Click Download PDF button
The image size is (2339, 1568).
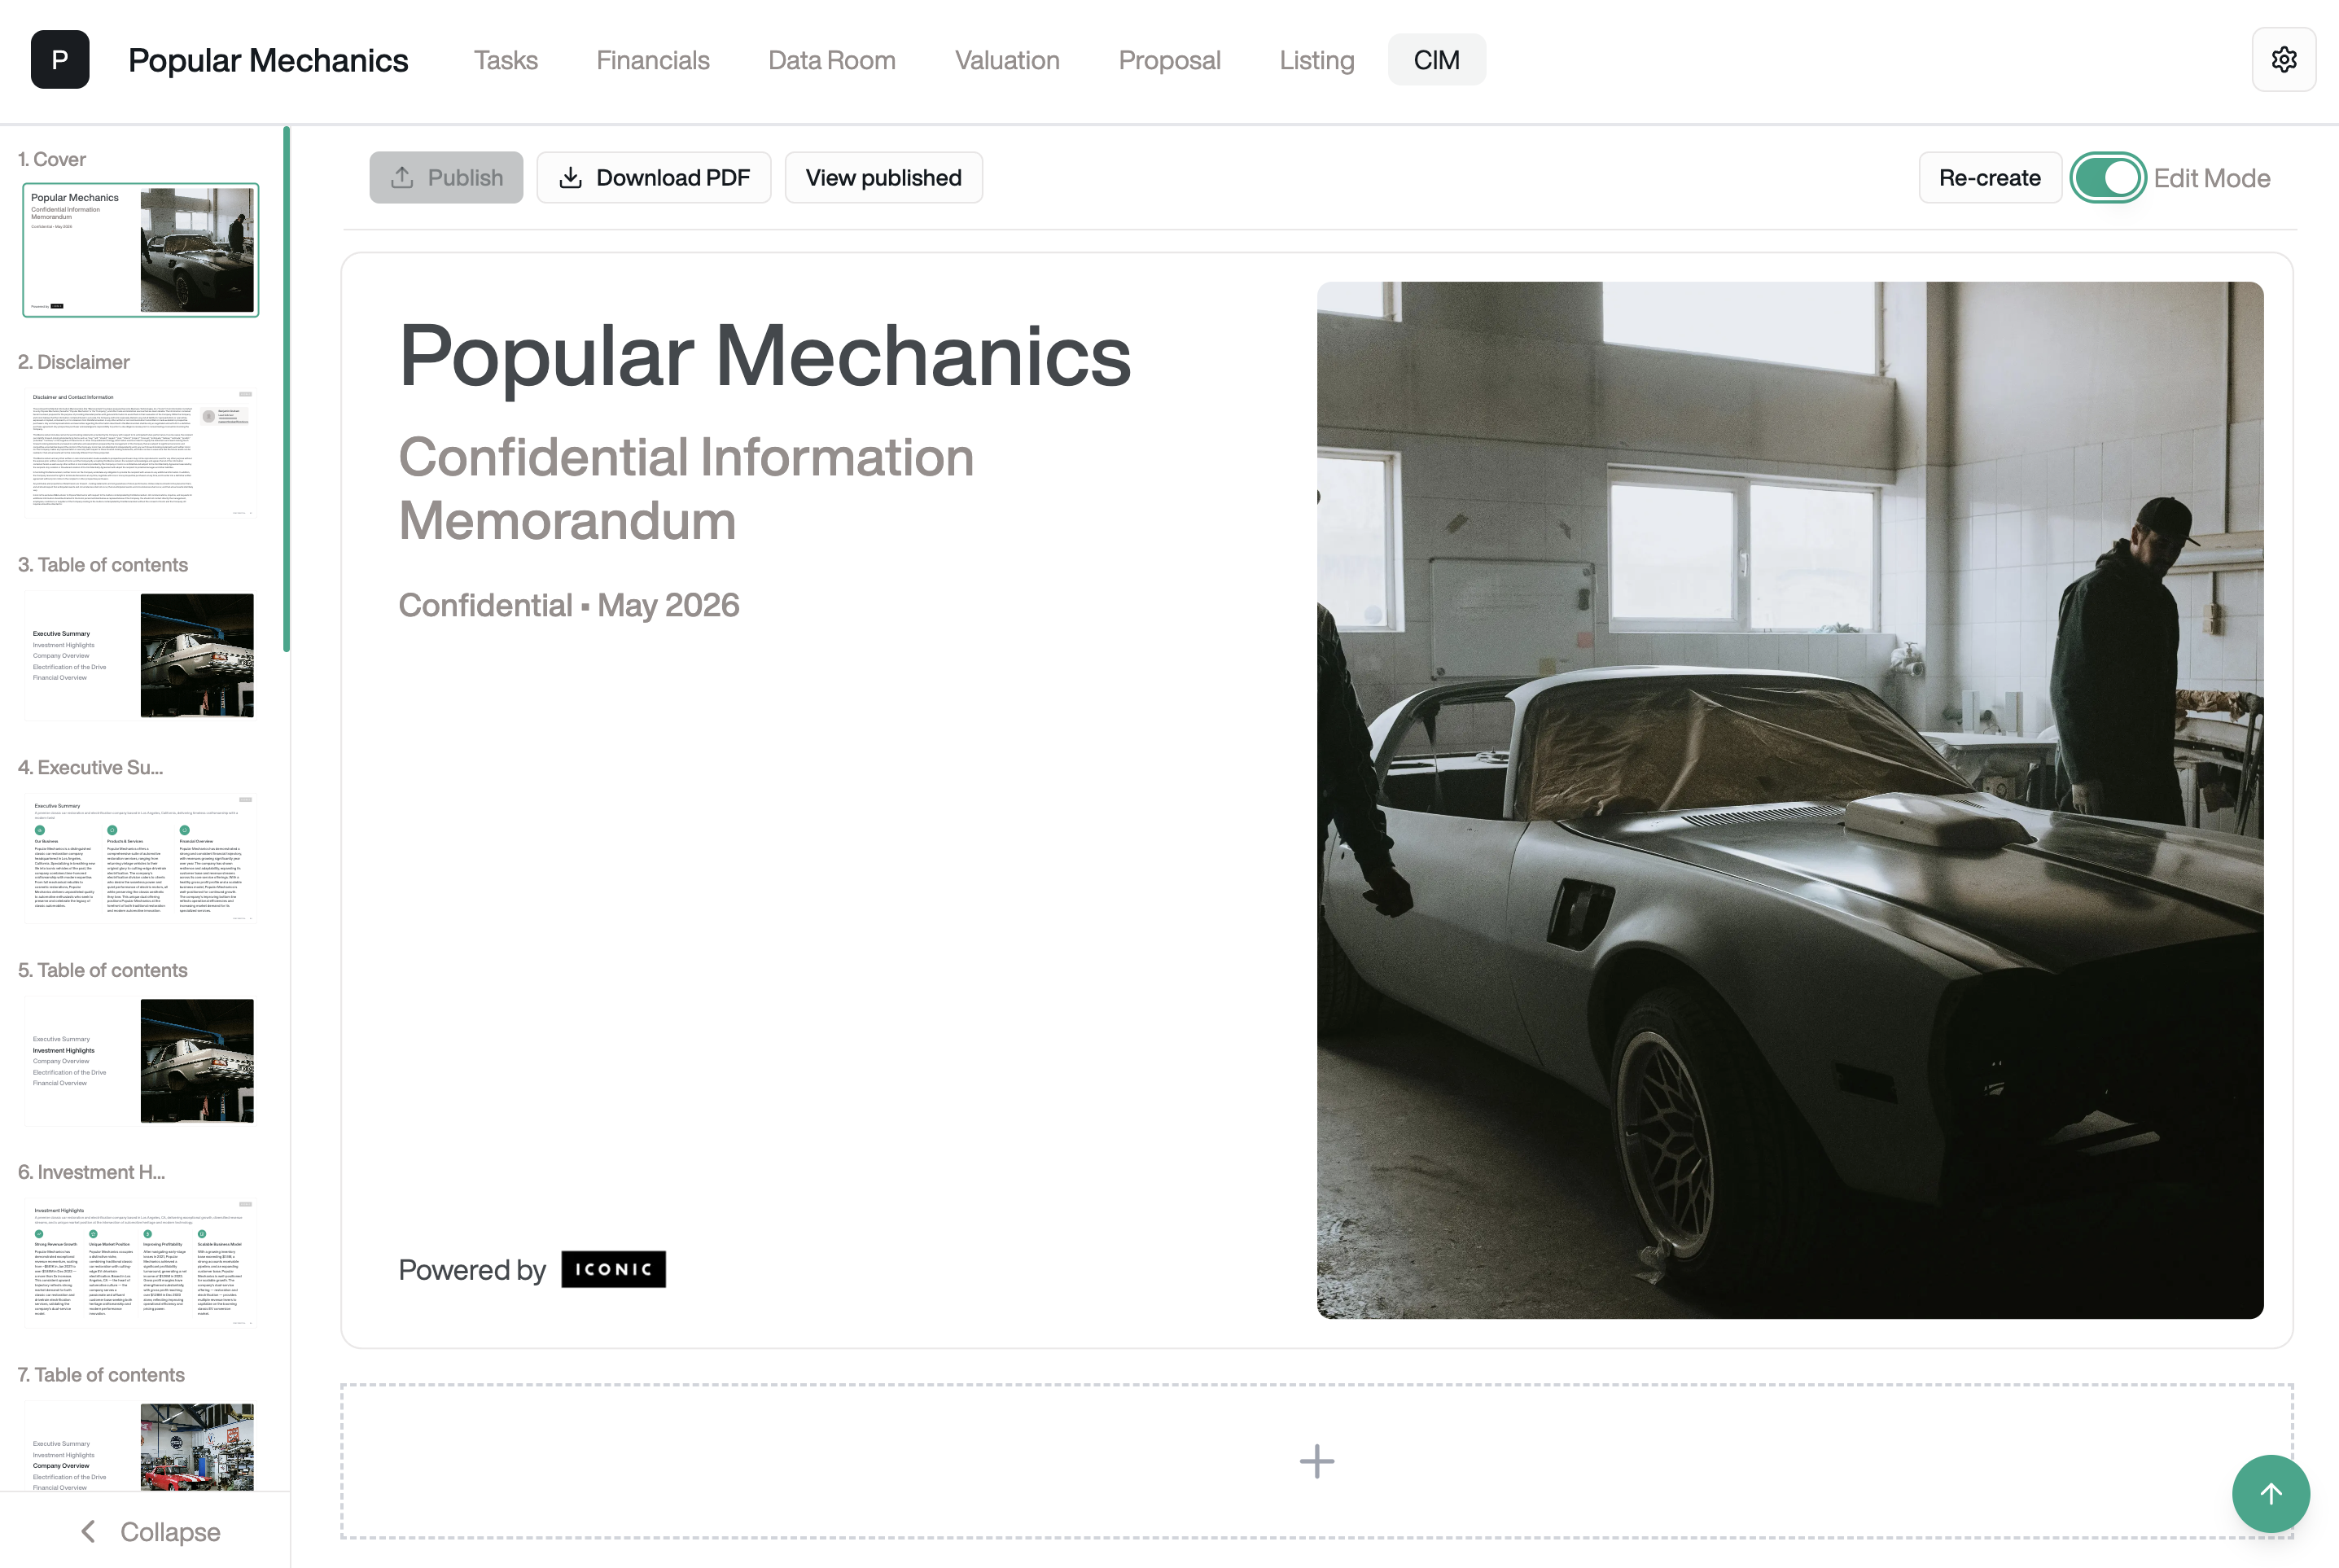654,178
